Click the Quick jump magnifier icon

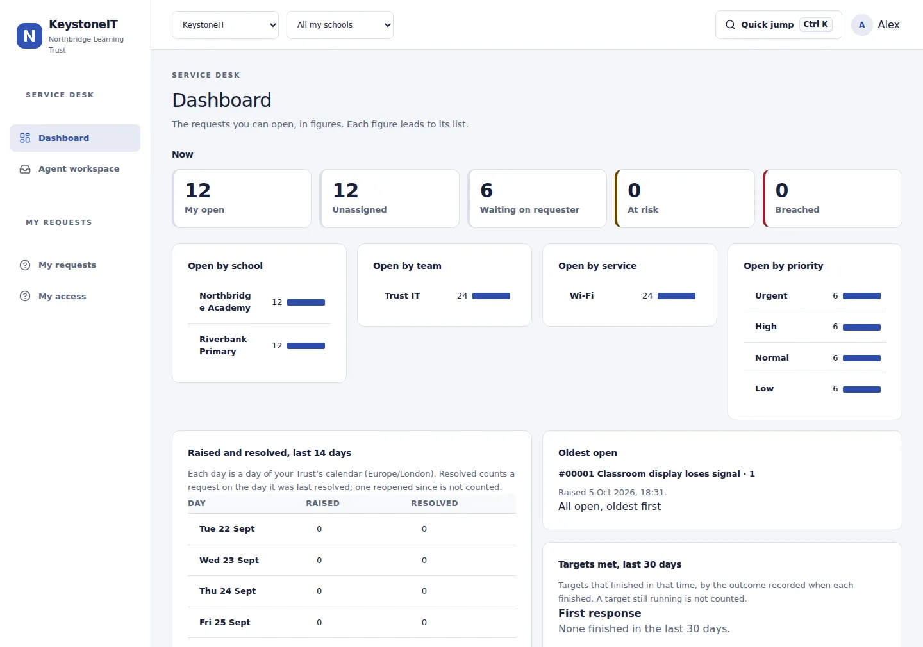click(730, 25)
